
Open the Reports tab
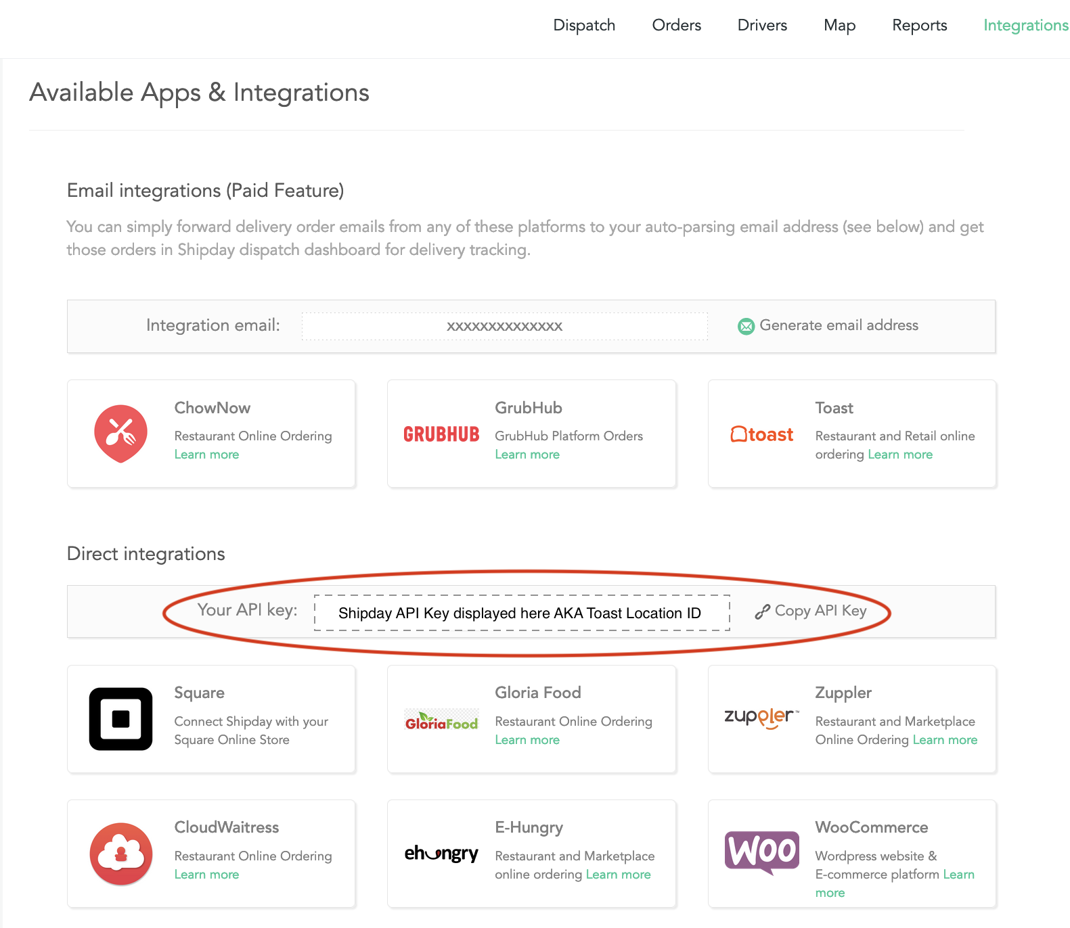919,26
